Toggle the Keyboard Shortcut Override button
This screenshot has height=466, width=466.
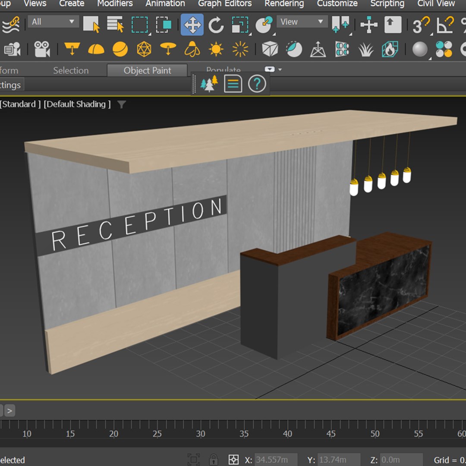[x=393, y=25]
